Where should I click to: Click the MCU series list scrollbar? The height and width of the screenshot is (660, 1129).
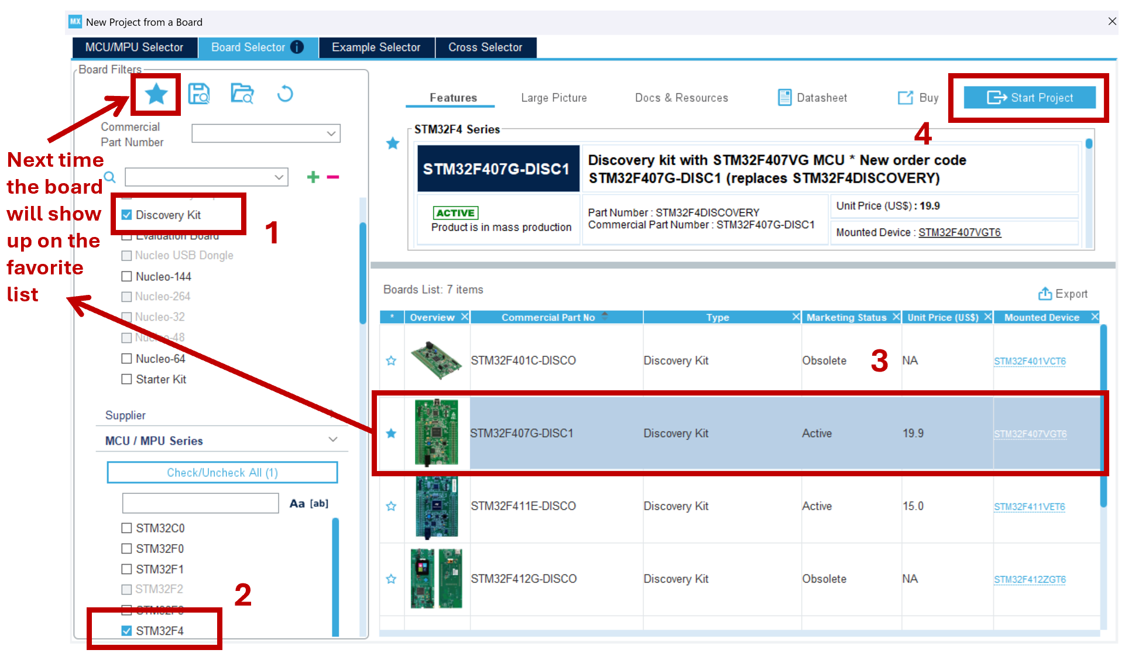pos(335,576)
